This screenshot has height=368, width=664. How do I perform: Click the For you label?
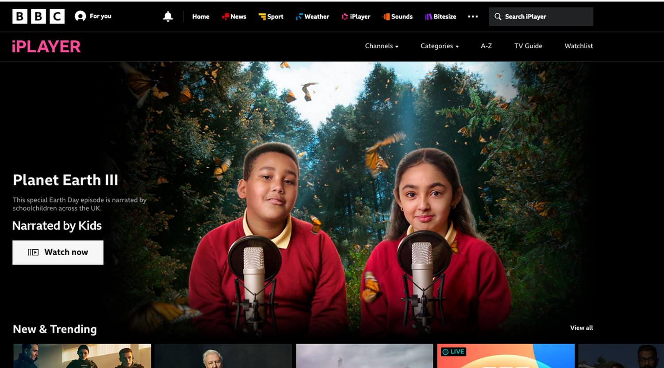(x=100, y=16)
